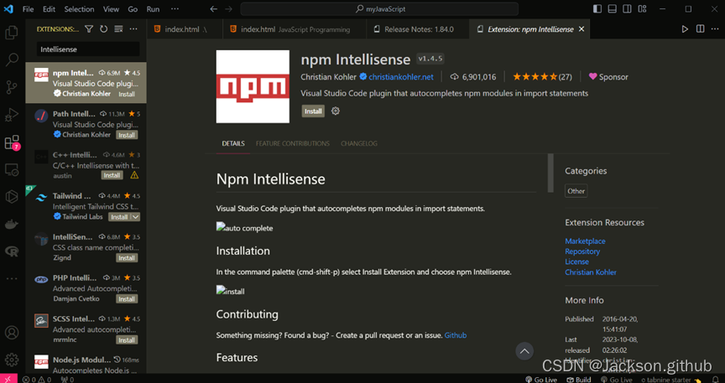The image size is (725, 383).
Task: Install Path Intellisense from the list
Action: 127,135
